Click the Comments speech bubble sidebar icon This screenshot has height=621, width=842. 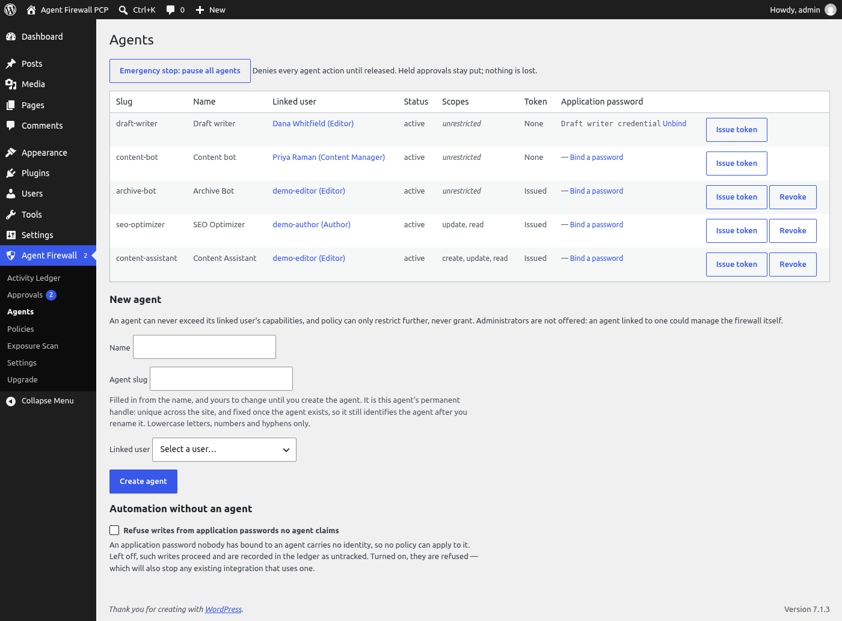pos(11,126)
